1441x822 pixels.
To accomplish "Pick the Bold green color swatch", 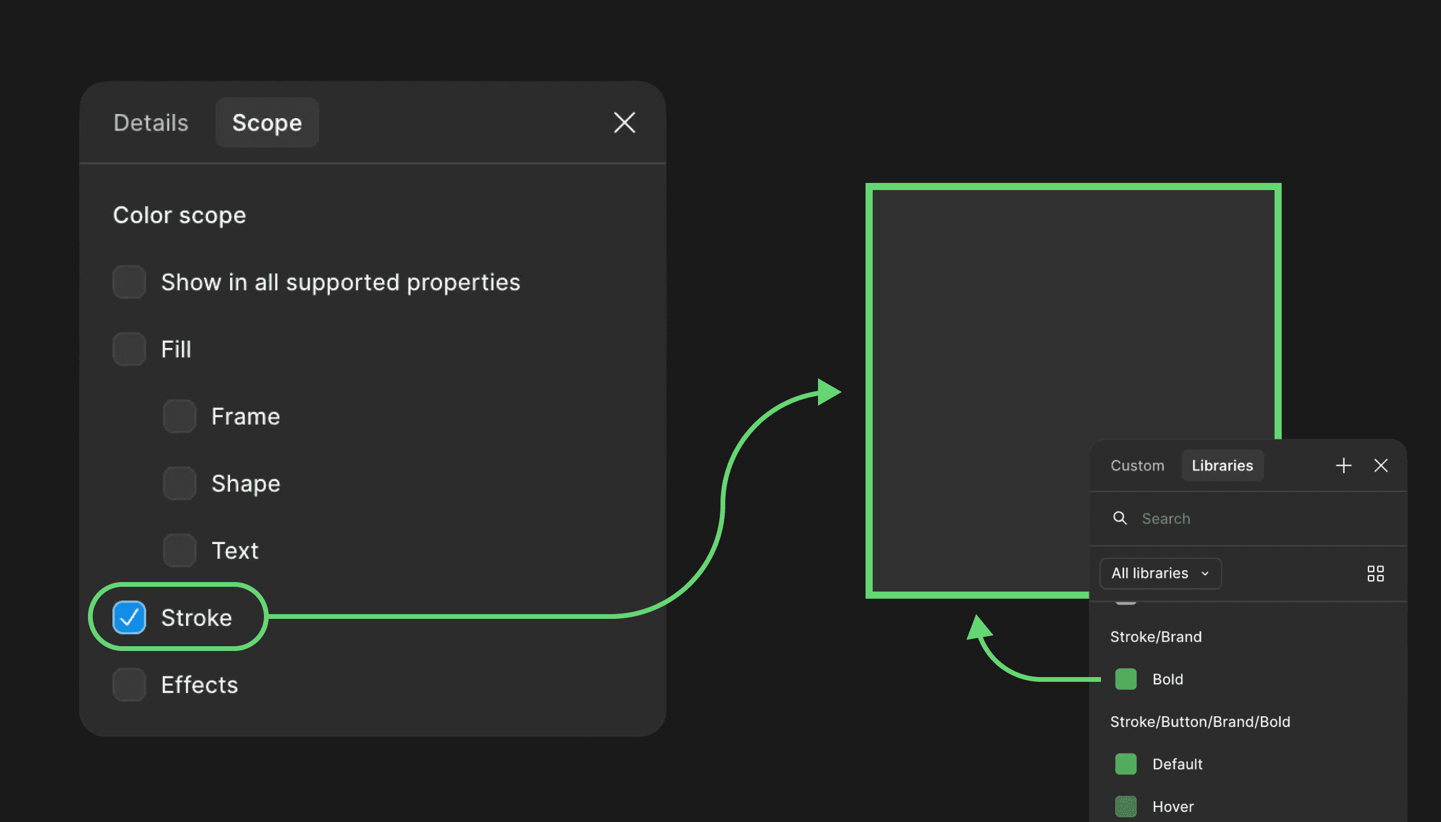I will [1126, 679].
